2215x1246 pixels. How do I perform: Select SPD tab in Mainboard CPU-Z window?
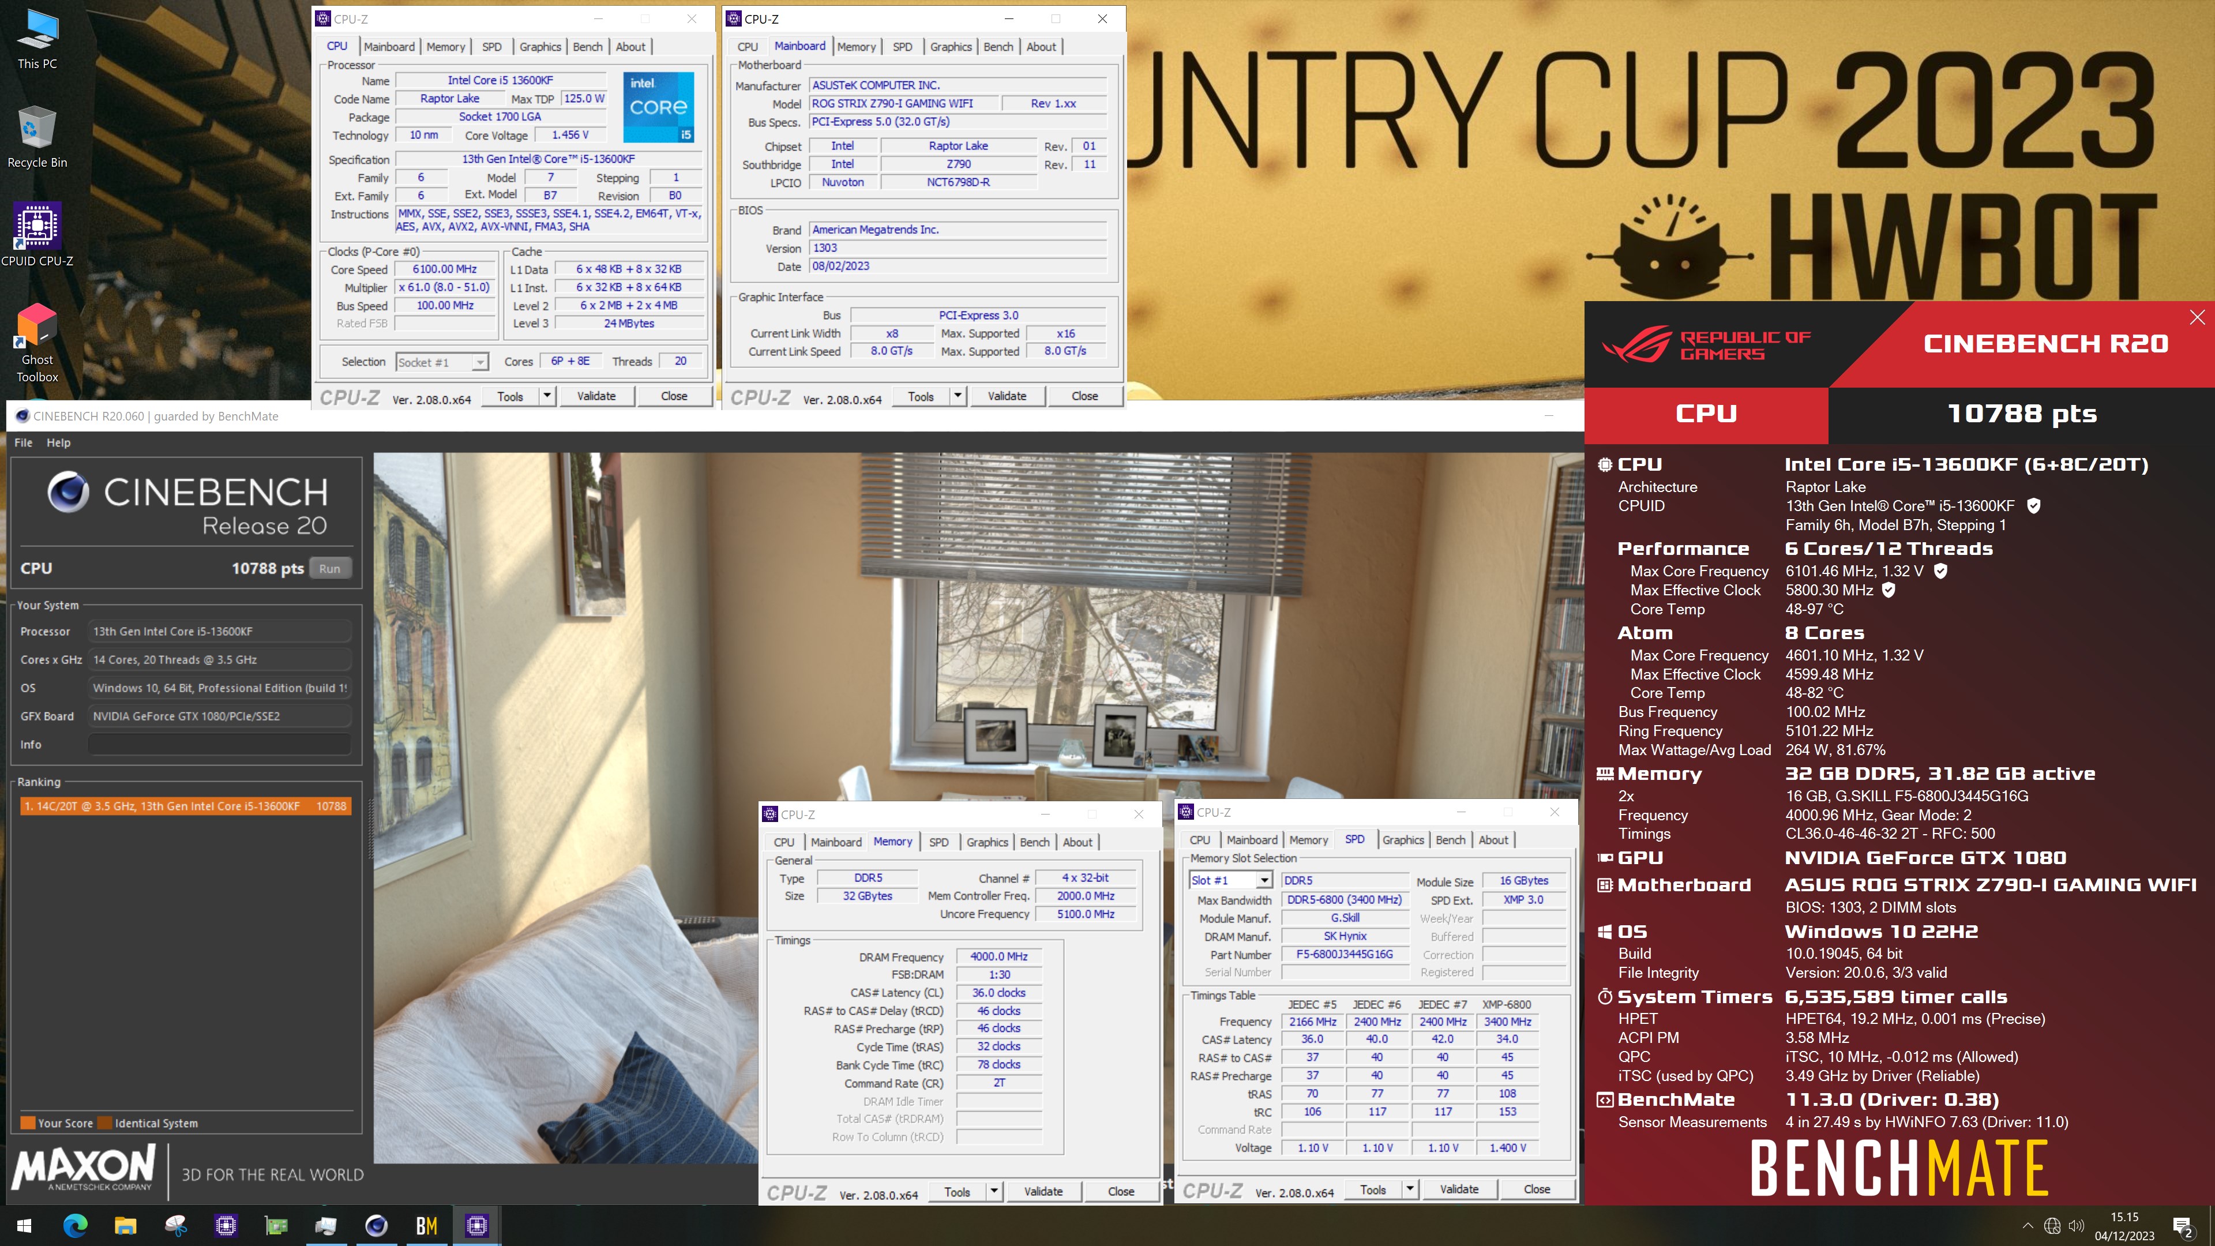[902, 47]
